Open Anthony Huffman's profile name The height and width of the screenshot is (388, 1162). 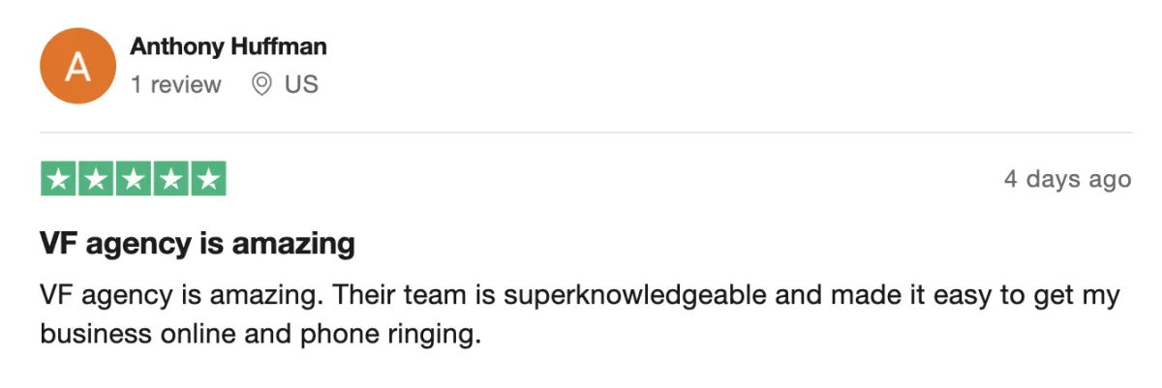[x=229, y=46]
